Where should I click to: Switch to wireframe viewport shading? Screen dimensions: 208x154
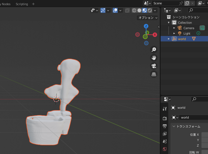[134, 10]
